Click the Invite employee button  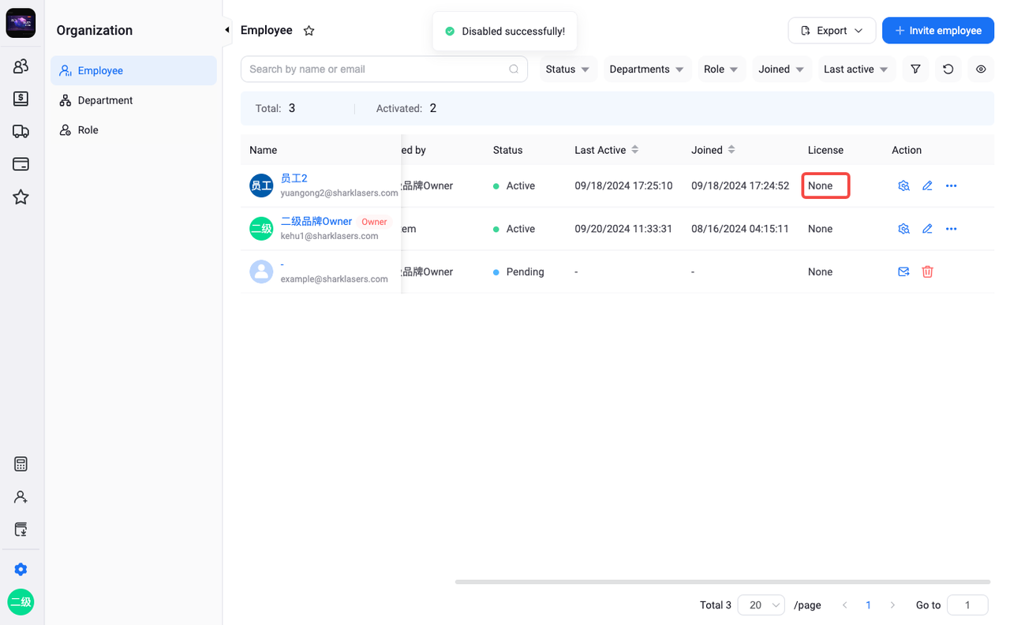tap(938, 31)
